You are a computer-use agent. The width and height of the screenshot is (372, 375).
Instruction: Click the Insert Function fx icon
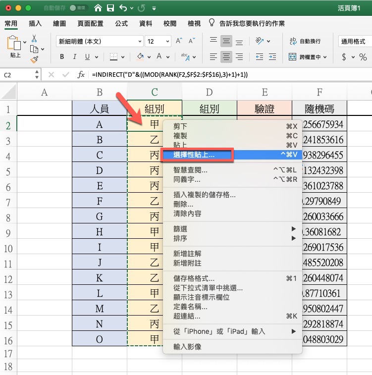[81, 75]
